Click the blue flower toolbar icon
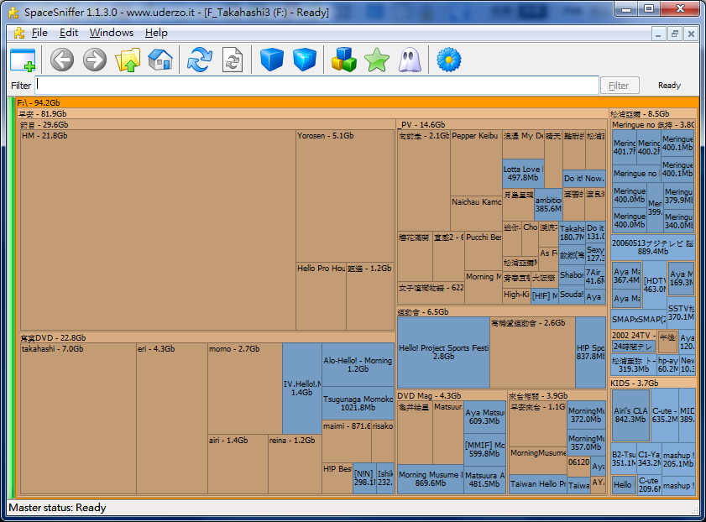 [449, 60]
